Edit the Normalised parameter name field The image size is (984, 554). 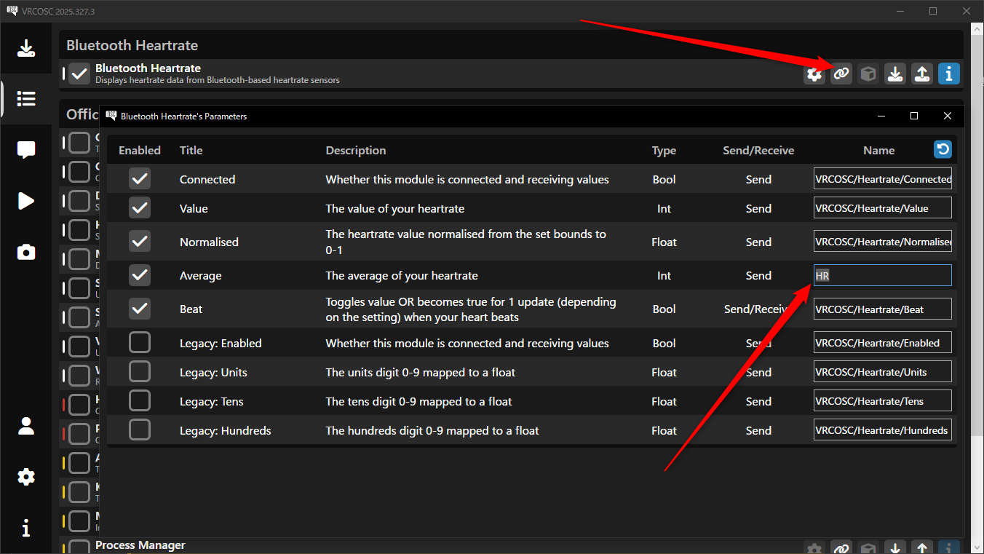click(882, 242)
